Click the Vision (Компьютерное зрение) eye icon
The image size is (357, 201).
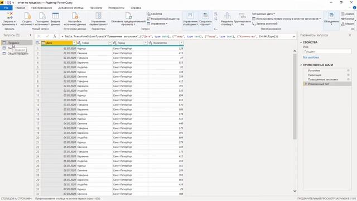(x=342, y=18)
